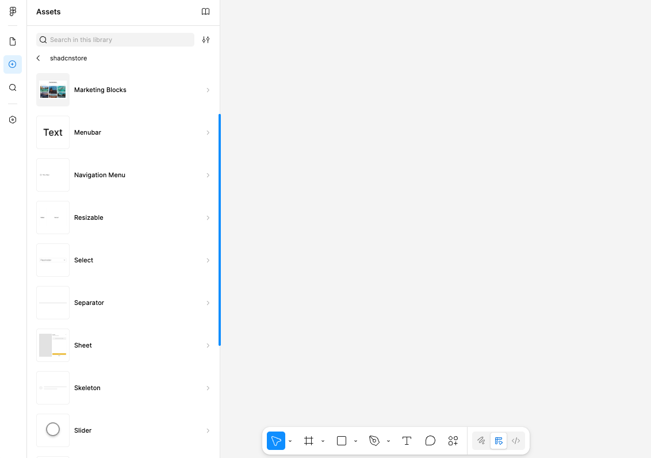Click the Resizable label

(x=89, y=217)
